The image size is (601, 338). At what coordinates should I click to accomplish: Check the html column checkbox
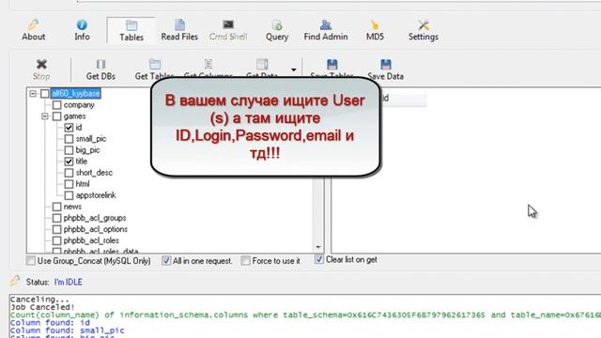point(69,184)
